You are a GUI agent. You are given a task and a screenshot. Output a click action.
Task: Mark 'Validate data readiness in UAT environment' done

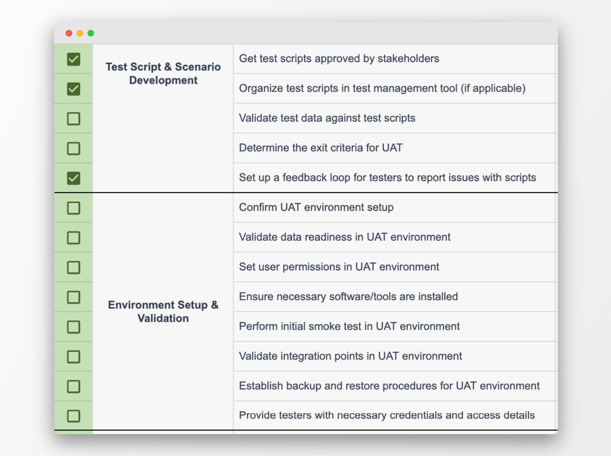[x=73, y=238]
